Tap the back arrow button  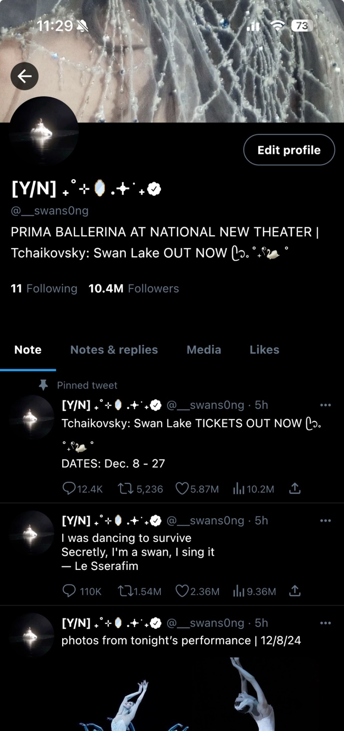24,76
